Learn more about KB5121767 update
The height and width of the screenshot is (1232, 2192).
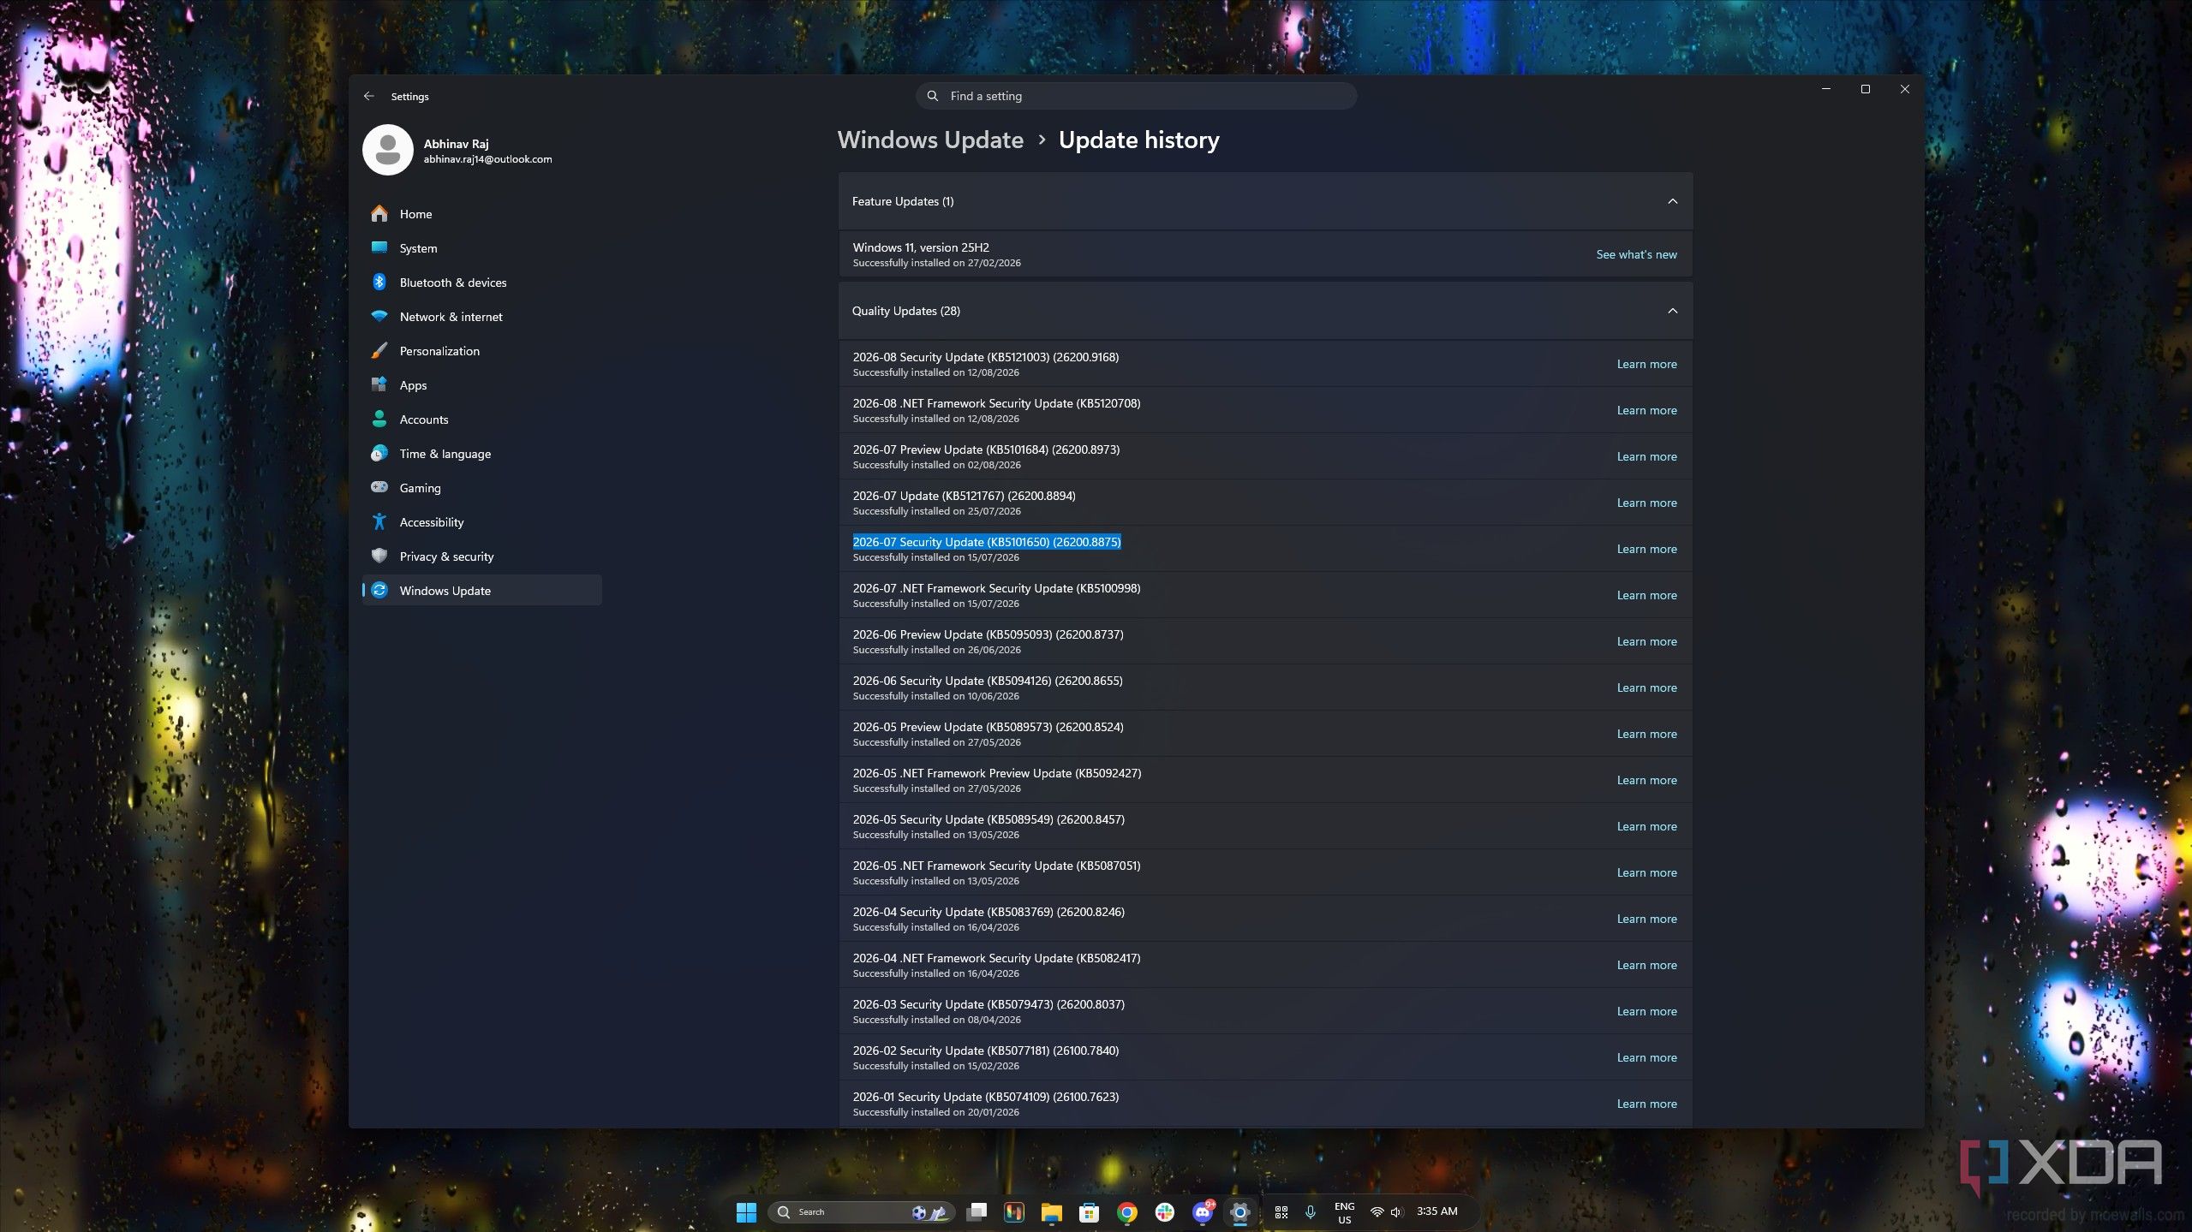(x=1646, y=503)
